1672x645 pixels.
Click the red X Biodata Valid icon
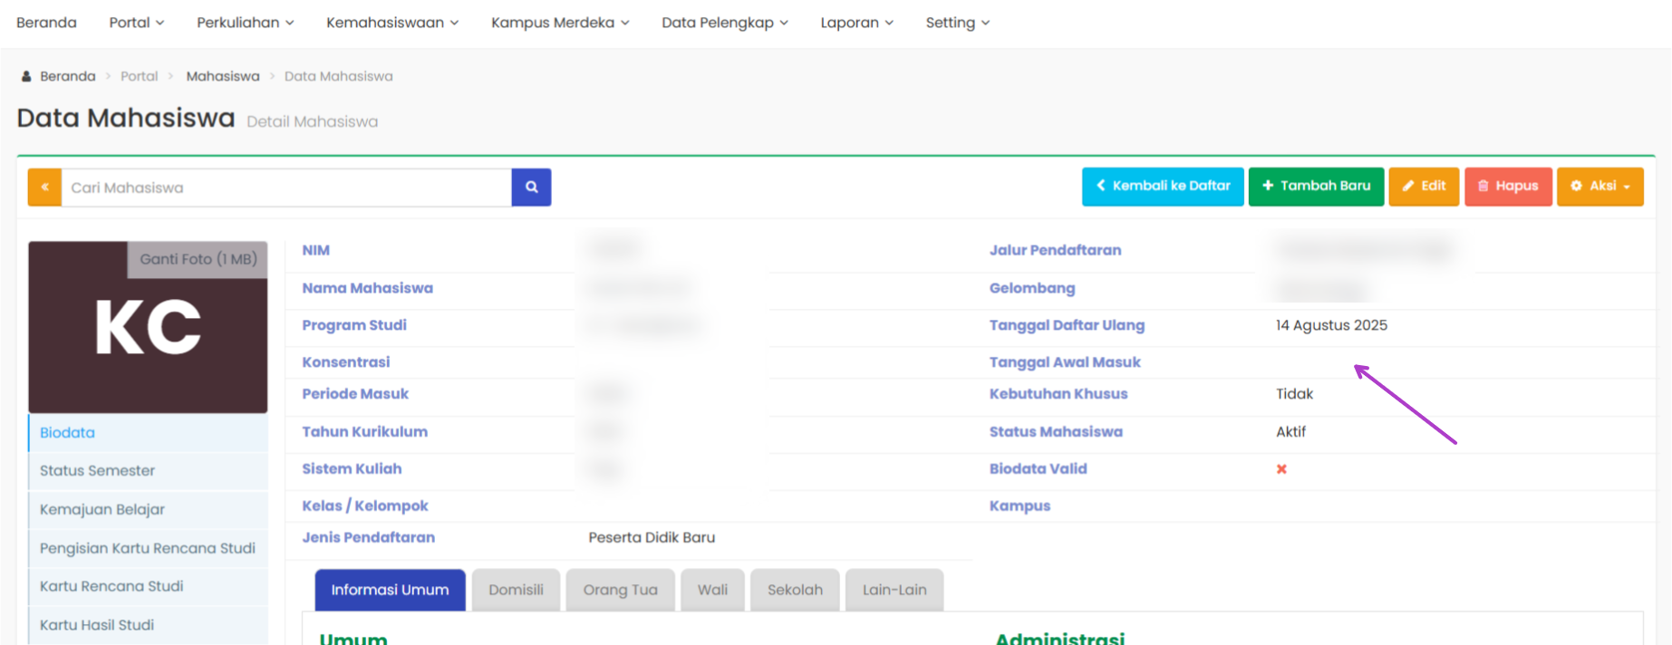1281,469
